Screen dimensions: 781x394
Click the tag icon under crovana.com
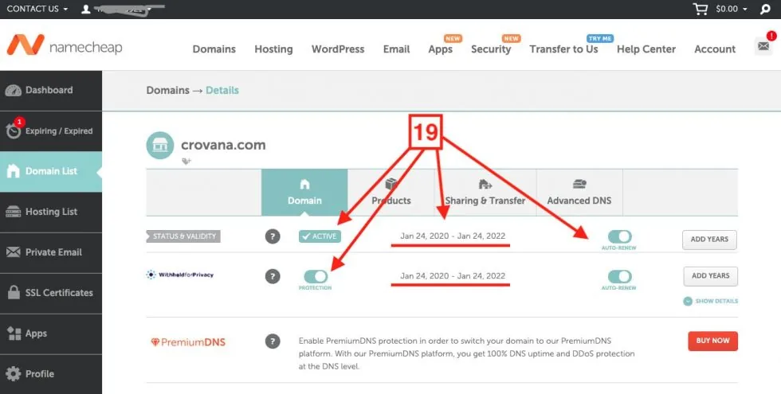click(x=186, y=161)
